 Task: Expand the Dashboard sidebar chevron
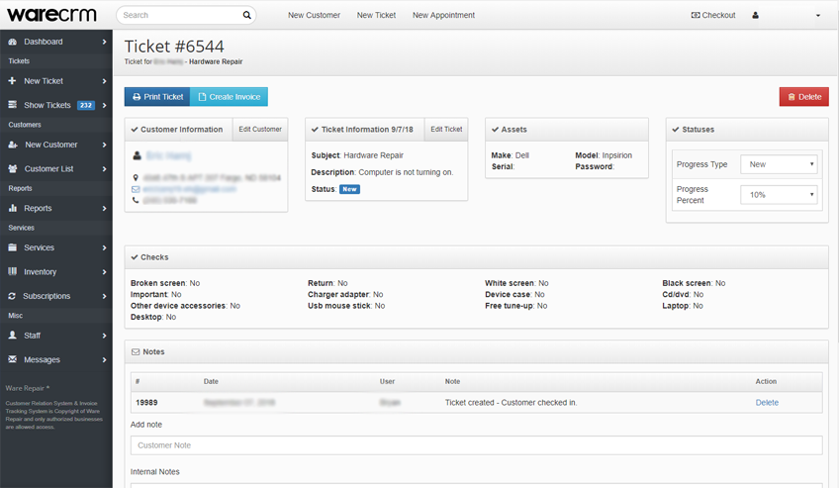(104, 42)
